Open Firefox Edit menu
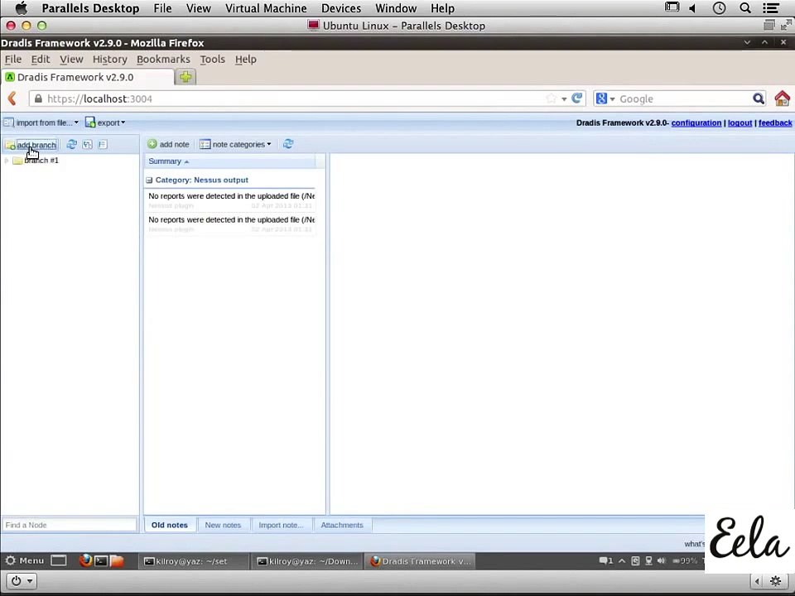795x596 pixels. click(41, 60)
